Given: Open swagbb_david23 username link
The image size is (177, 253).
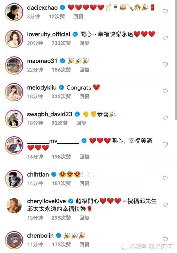Looking at the screenshot, I should coord(50,114).
